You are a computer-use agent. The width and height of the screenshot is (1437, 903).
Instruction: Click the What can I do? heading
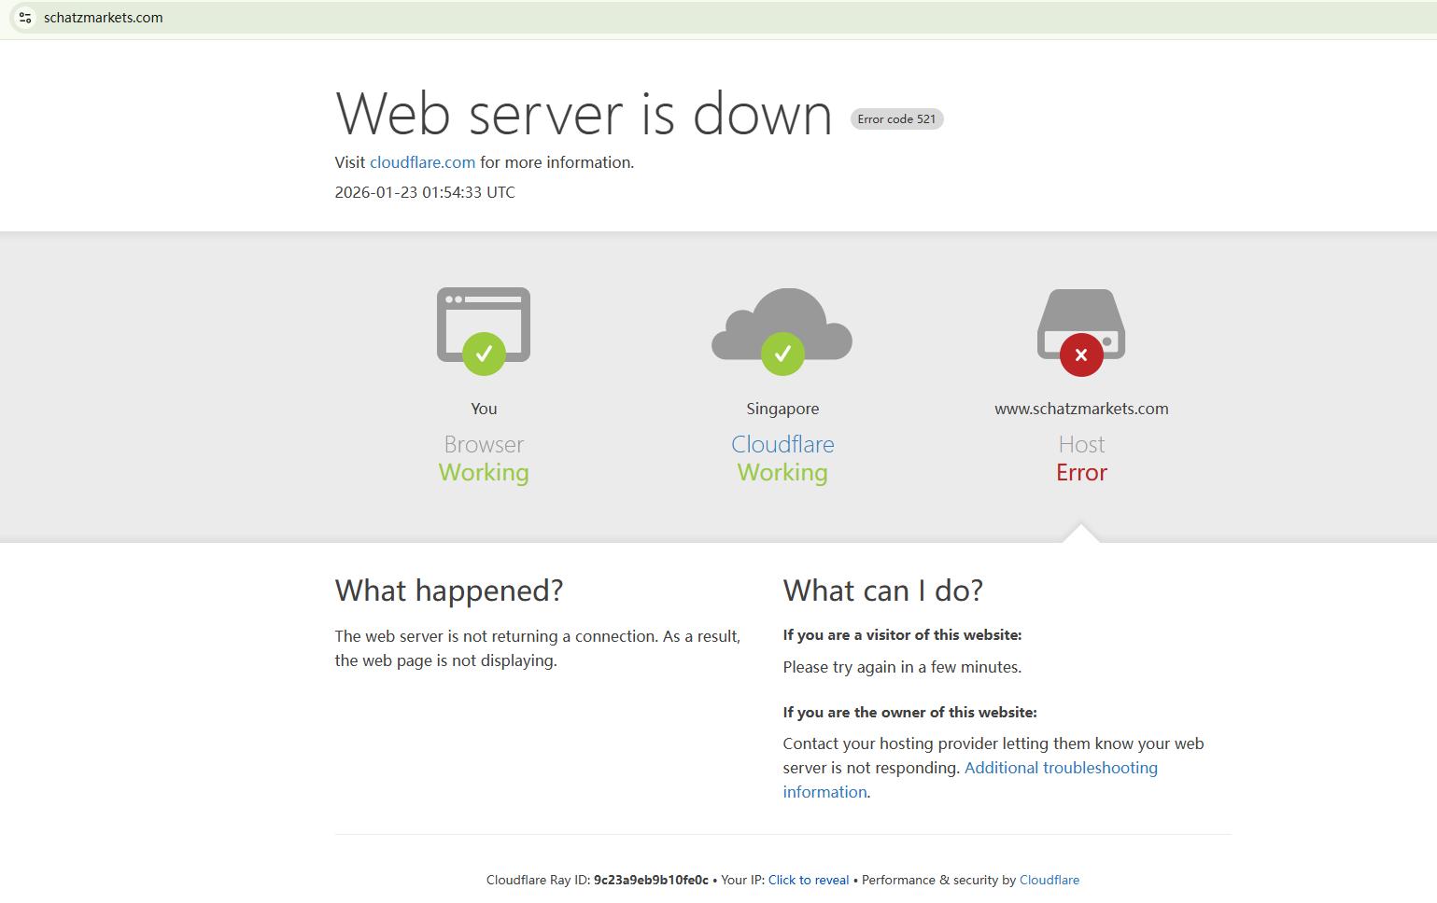pyautogui.click(x=883, y=590)
